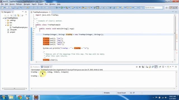Open the Source menu
179x100 pixels.
coord(12,4)
